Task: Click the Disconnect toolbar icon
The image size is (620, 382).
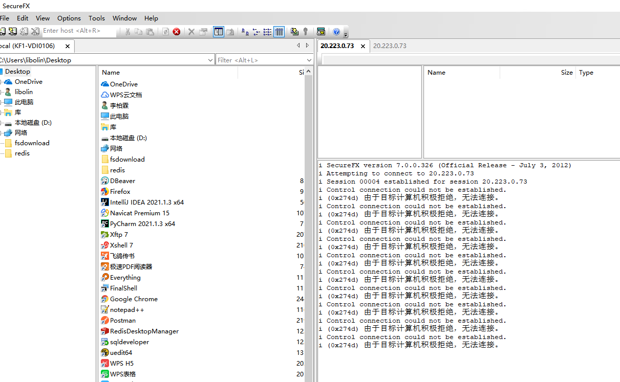Action: (35, 31)
